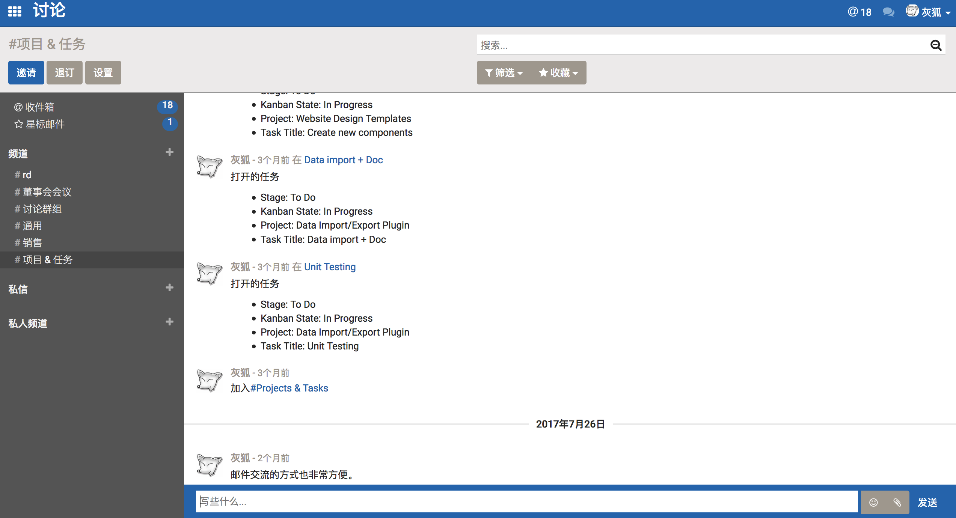
Task: Add a new channel with plus icon
Action: click(169, 152)
